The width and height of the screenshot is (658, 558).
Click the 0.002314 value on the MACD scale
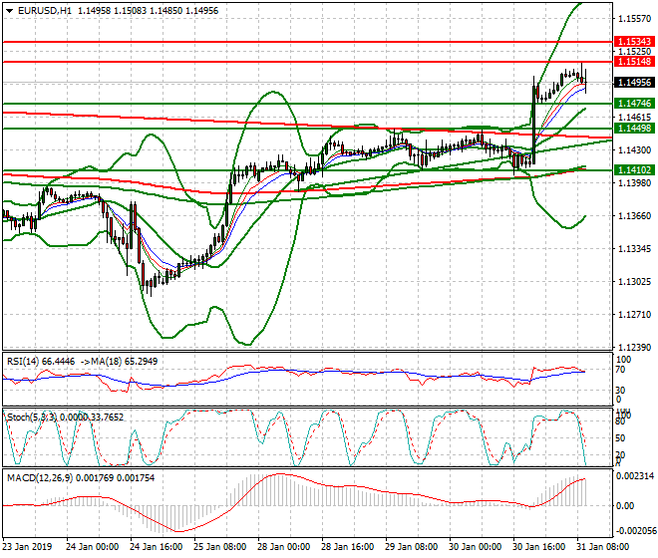point(634,477)
